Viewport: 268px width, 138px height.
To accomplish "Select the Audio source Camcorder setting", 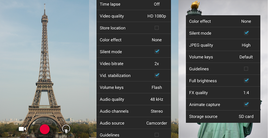I will pos(134,123).
